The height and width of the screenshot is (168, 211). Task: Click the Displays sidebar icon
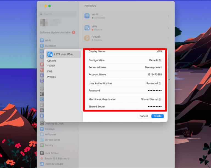pyautogui.click(x=42, y=129)
